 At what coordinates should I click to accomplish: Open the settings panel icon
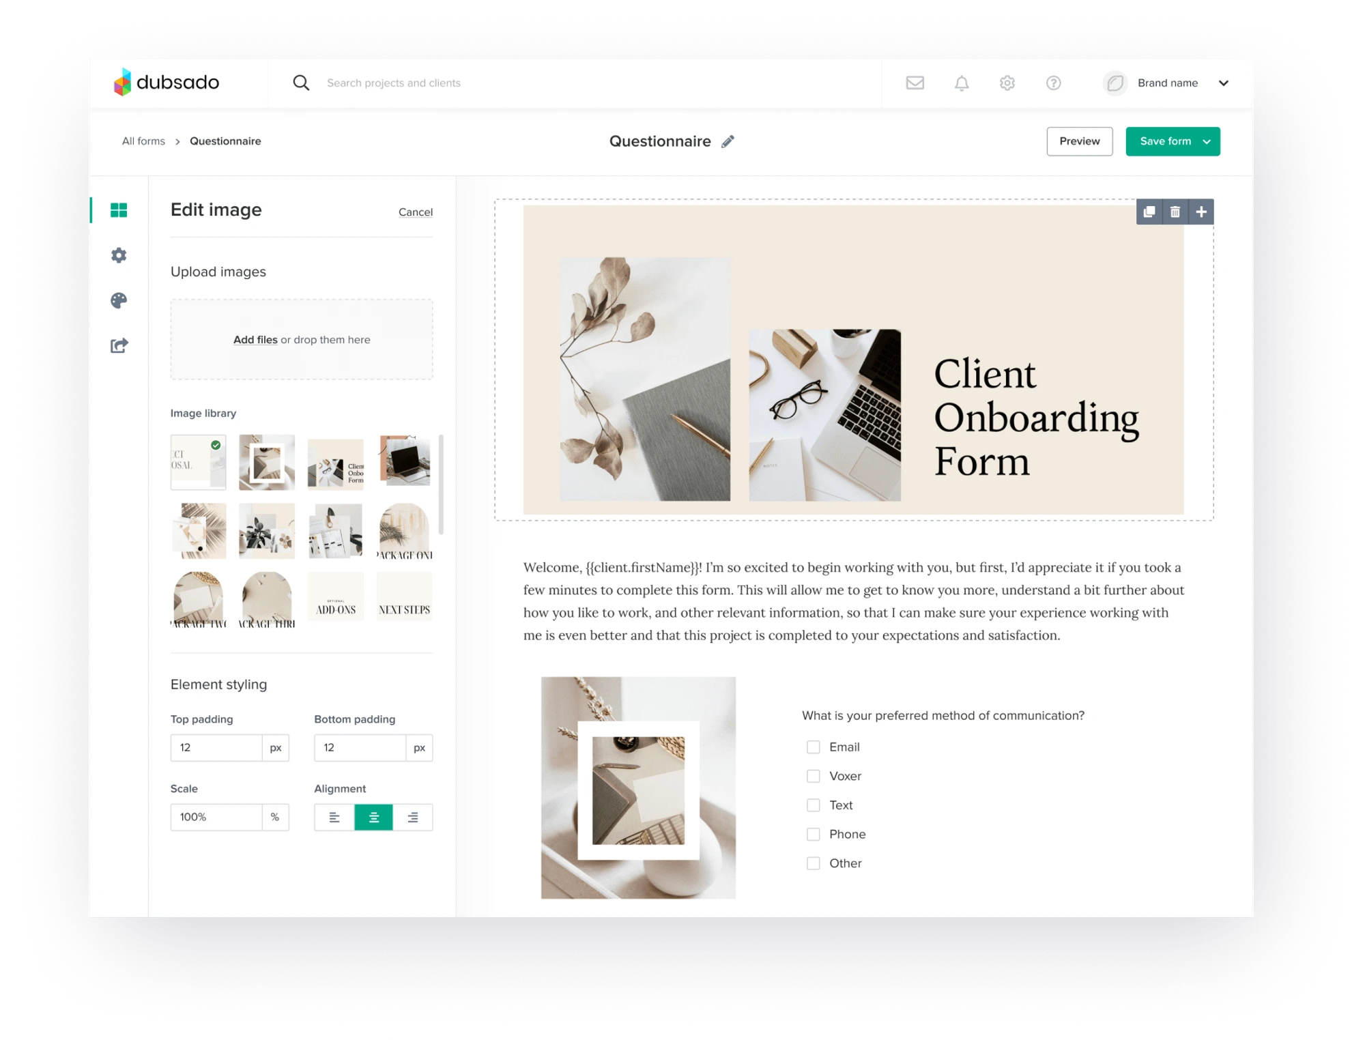point(118,255)
